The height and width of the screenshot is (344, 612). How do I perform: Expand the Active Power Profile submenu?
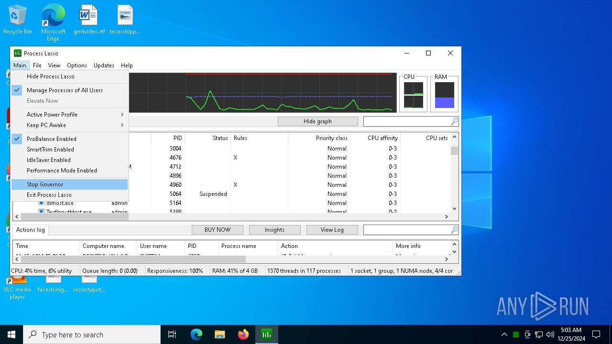tap(70, 114)
